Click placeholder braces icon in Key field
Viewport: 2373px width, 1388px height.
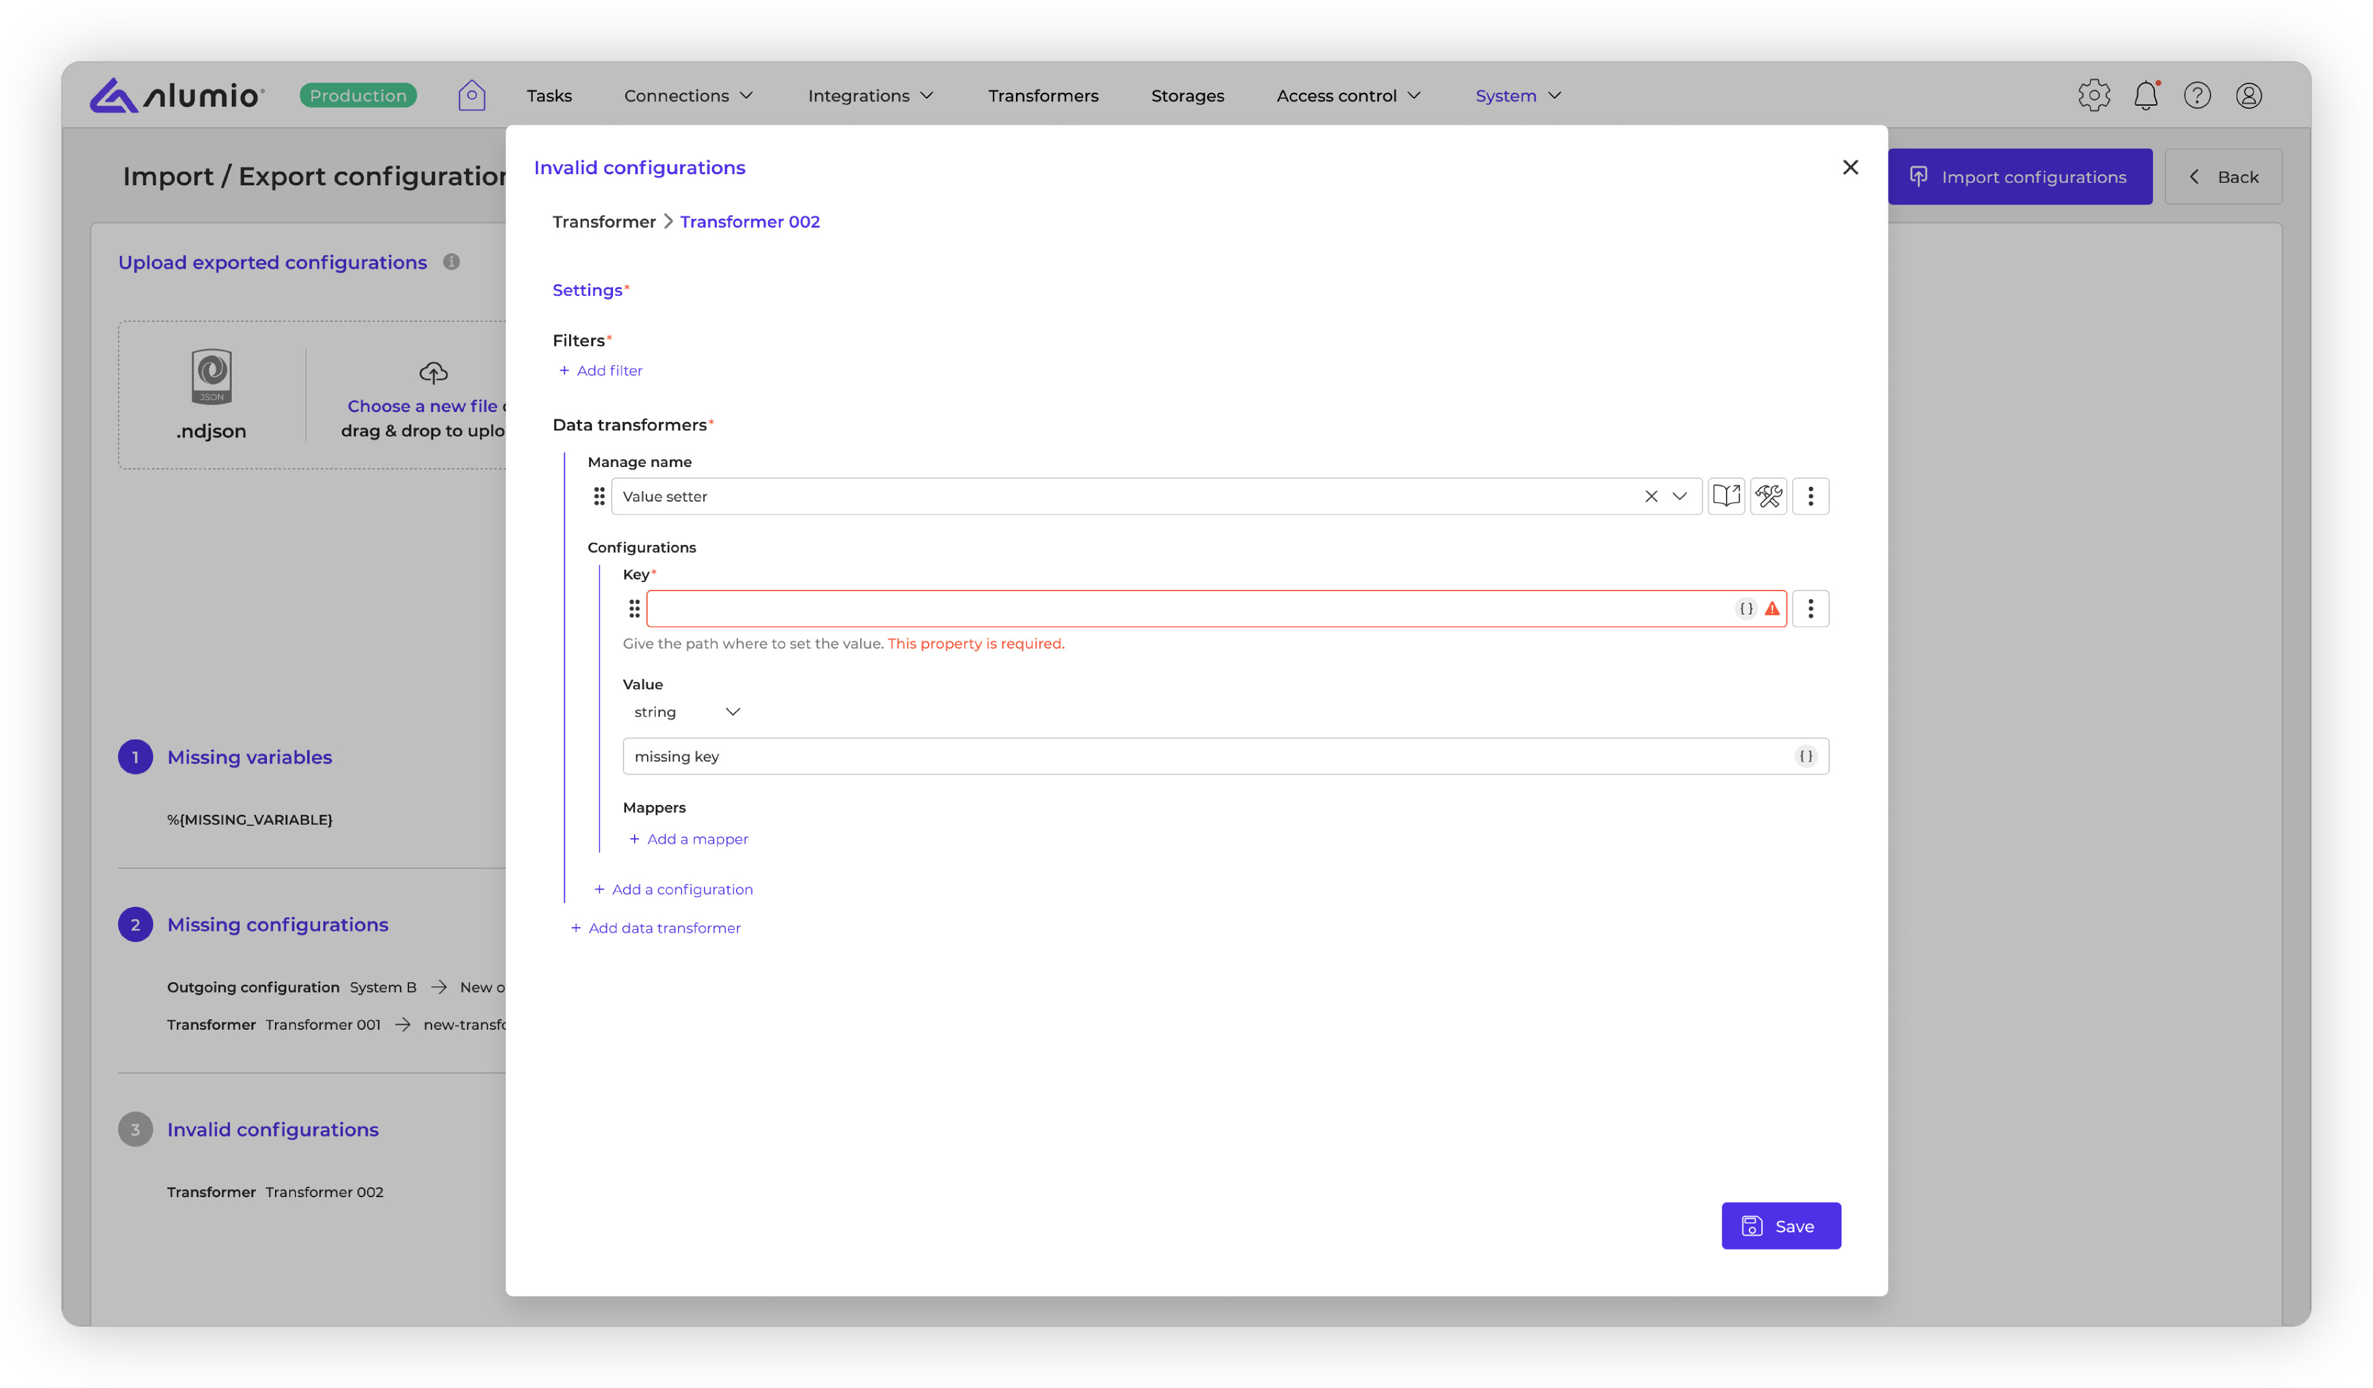point(1746,609)
